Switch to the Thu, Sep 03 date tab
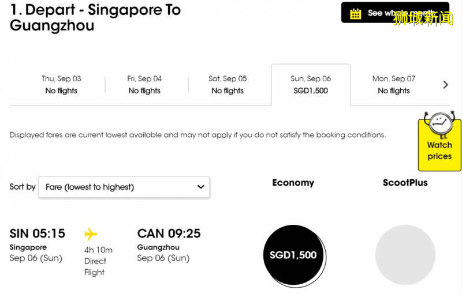Image resolution: width=462 pixels, height=294 pixels. pos(61,85)
